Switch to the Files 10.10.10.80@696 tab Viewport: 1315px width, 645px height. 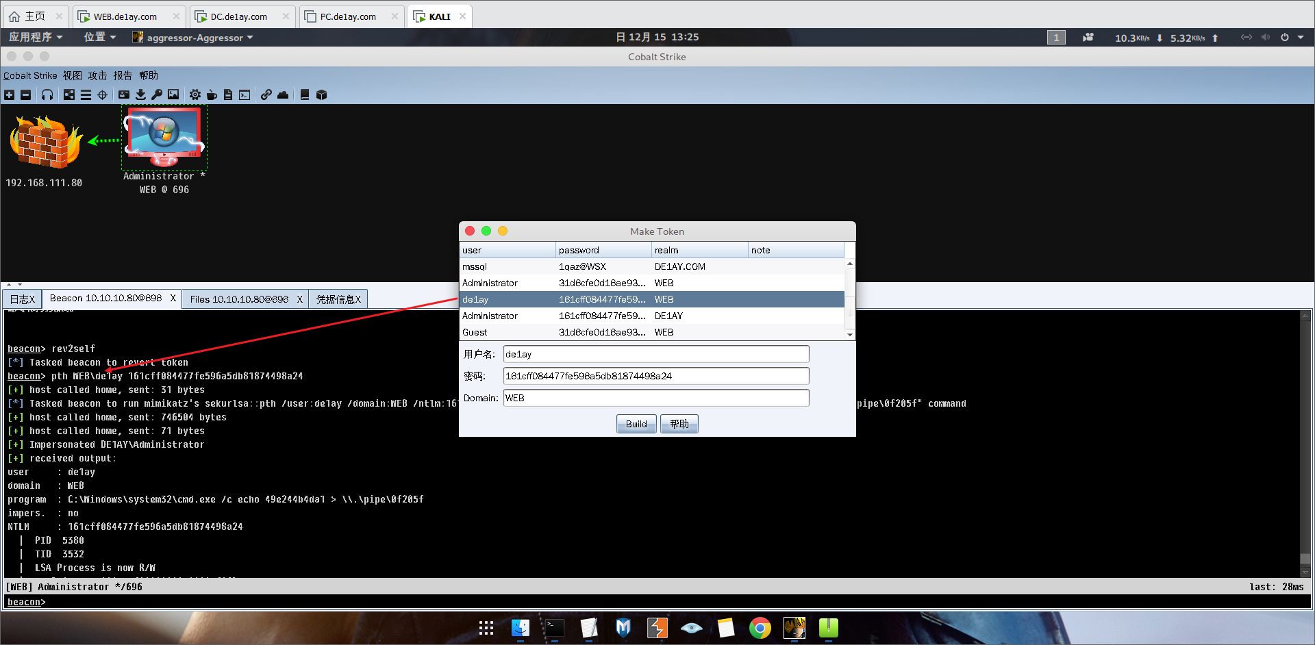(245, 299)
